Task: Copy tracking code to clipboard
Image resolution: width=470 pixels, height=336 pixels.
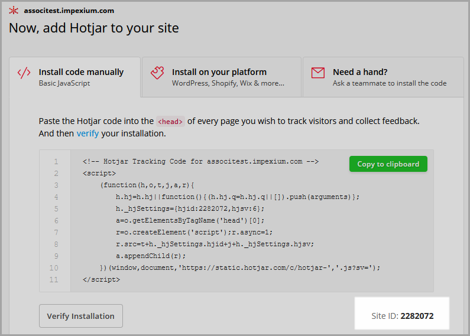Action: click(388, 164)
